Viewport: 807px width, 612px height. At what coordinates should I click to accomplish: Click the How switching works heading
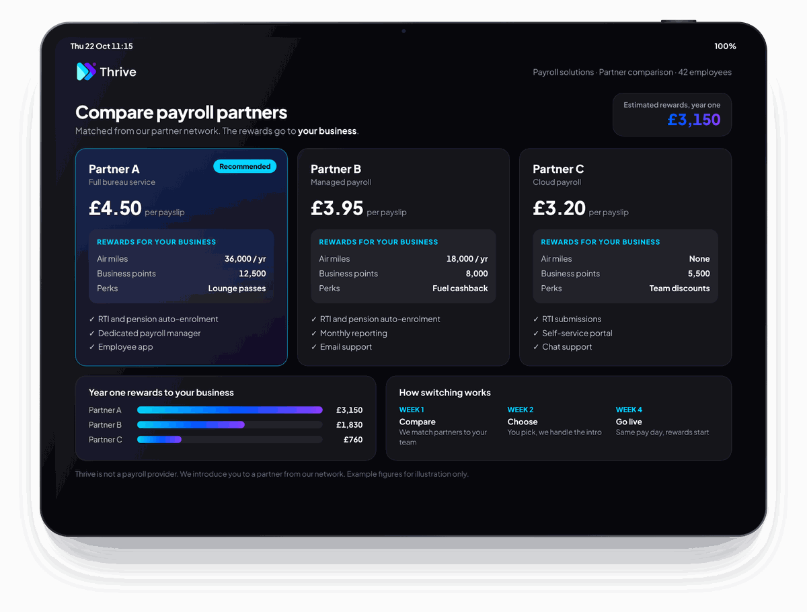(x=445, y=393)
